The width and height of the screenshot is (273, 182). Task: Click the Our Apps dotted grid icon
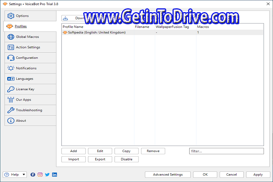tap(11, 100)
